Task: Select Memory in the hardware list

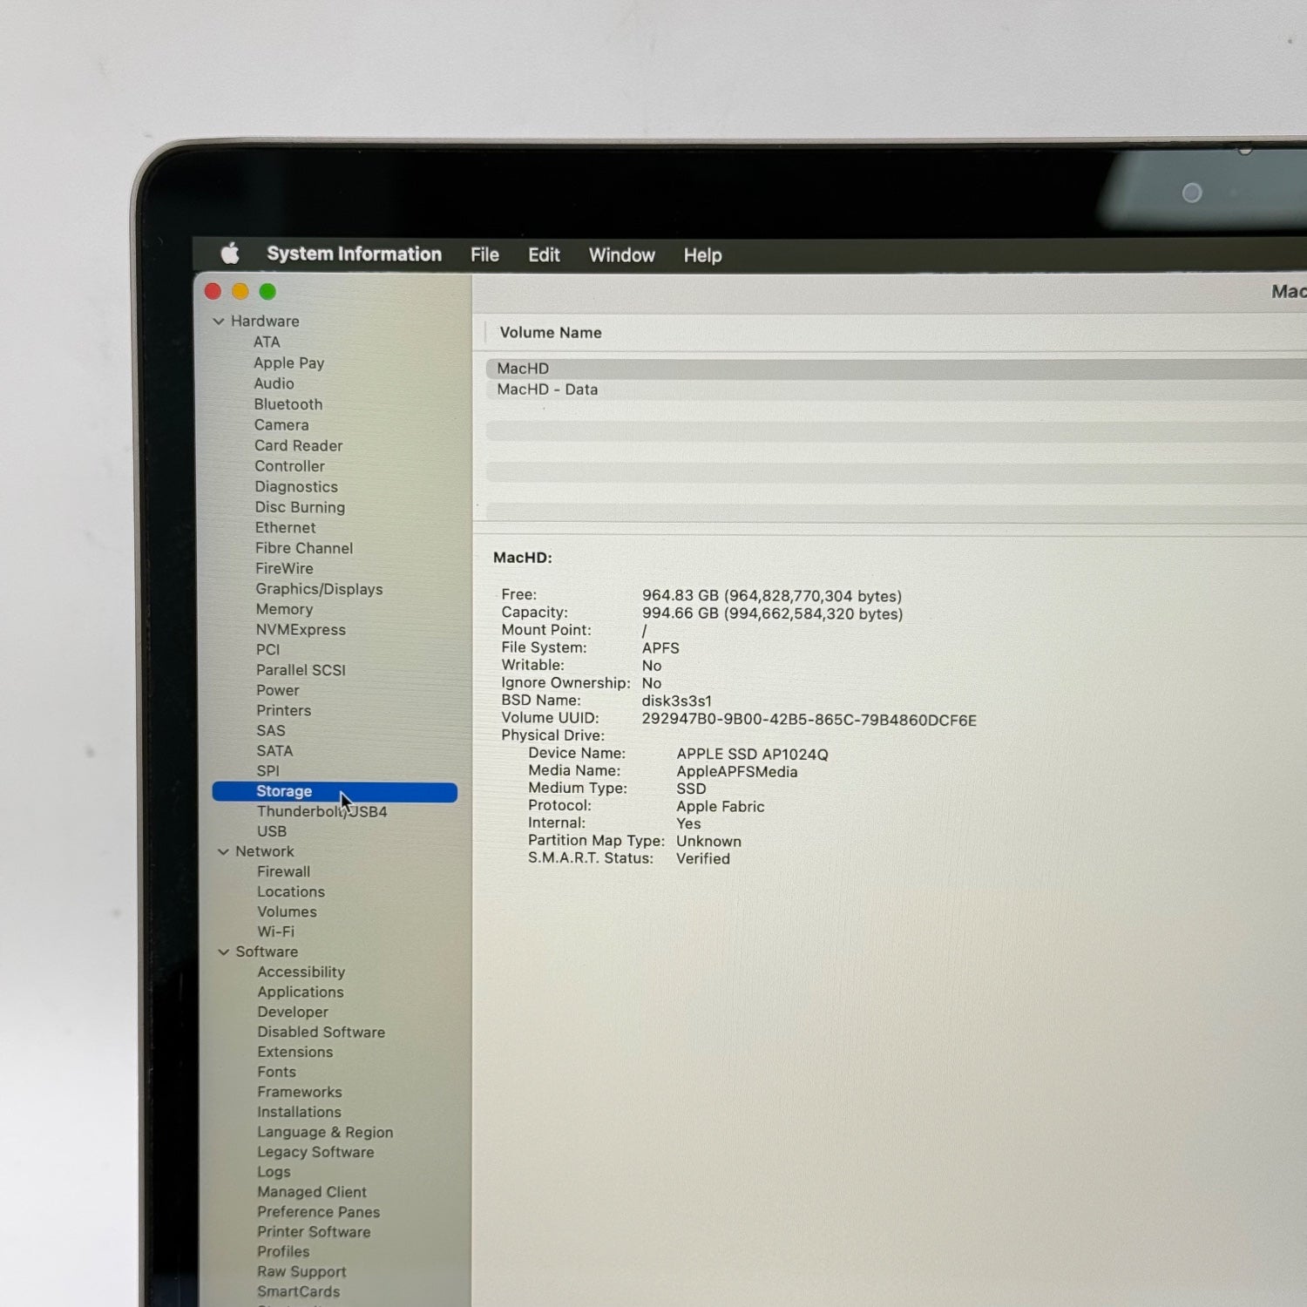Action: click(x=284, y=609)
